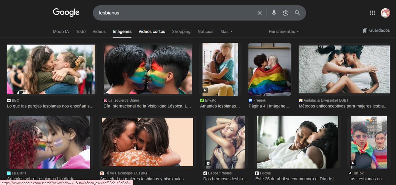This screenshot has height=185, width=396.
Task: Click the La Diaria source favicon
Action: 9,173
